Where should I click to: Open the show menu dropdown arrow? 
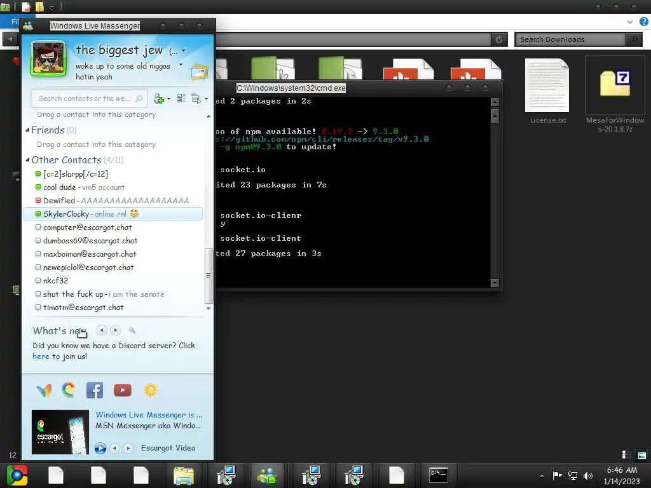[x=207, y=98]
